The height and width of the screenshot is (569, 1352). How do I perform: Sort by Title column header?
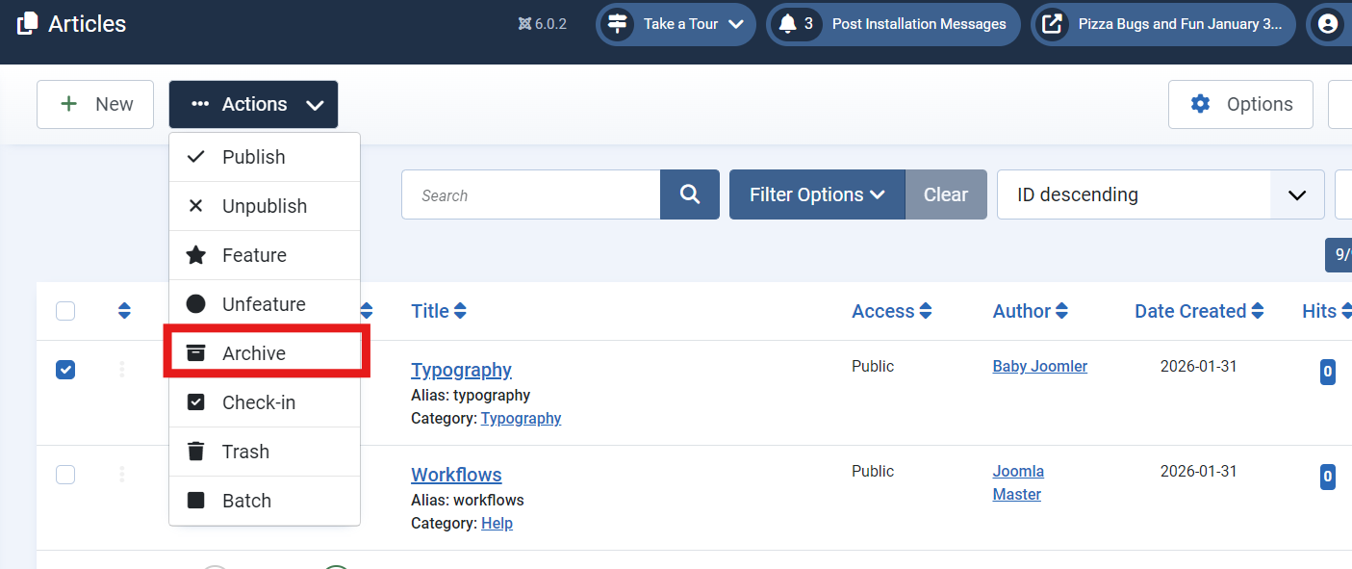439,311
